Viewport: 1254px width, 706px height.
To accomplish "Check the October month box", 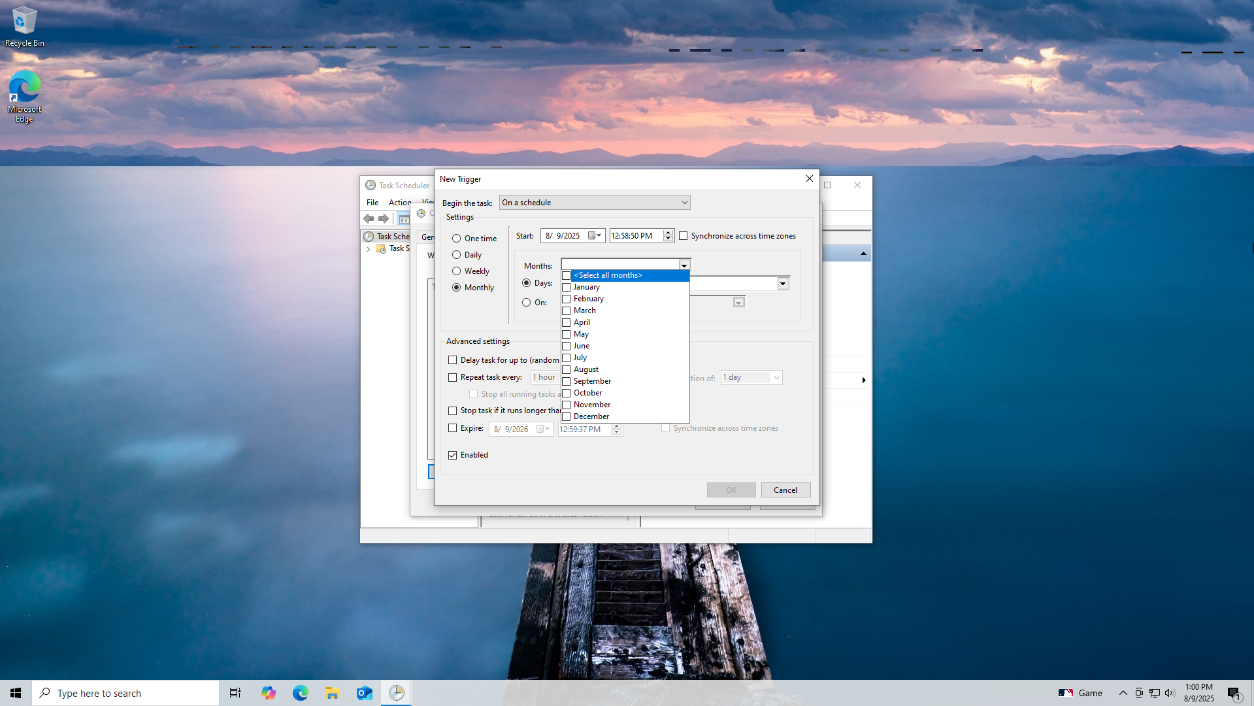I will [567, 393].
